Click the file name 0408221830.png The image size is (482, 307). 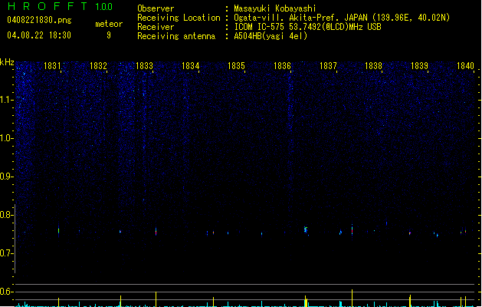(x=39, y=20)
